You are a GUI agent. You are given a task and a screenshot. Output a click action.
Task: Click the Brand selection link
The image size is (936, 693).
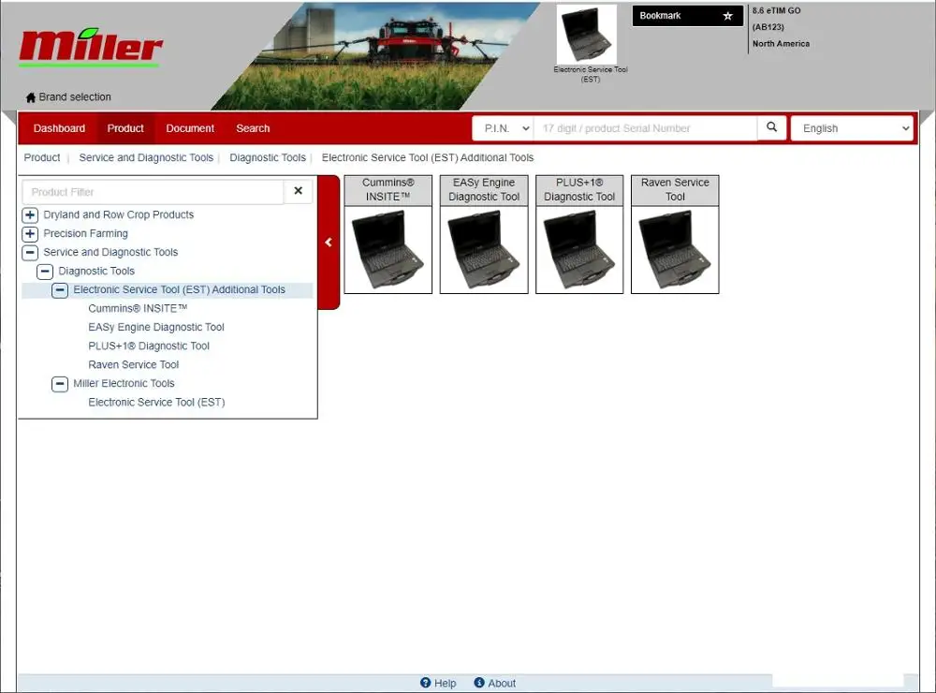pyautogui.click(x=75, y=96)
